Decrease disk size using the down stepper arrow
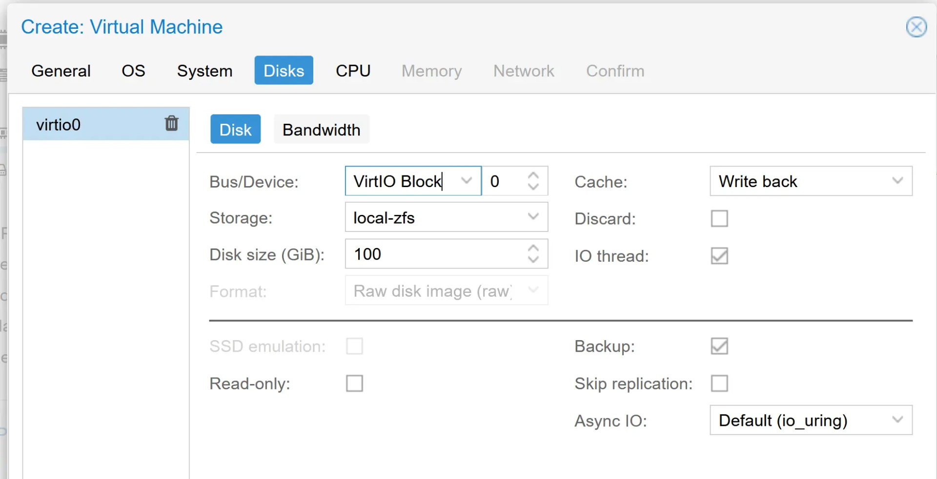This screenshot has height=479, width=937. click(533, 260)
